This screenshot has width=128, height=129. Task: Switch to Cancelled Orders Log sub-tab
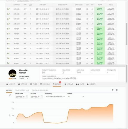tap(40, 90)
